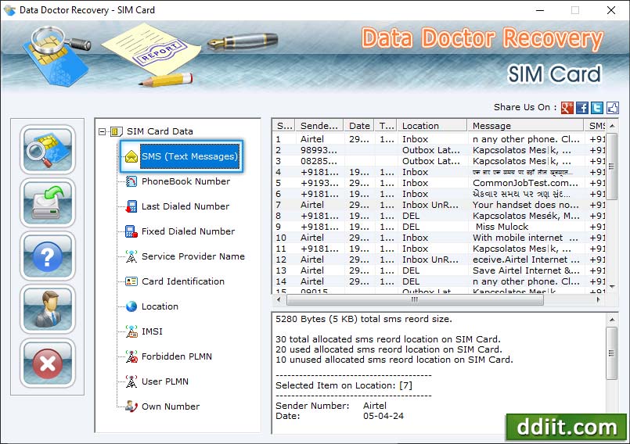The width and height of the screenshot is (630, 444).
Task: Select row 9 'Miss Mulock' message
Action: click(502, 227)
